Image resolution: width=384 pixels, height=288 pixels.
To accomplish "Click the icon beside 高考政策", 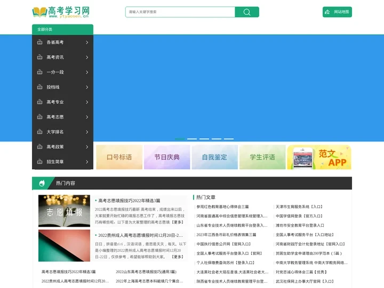I will pyautogui.click(x=39, y=147).
